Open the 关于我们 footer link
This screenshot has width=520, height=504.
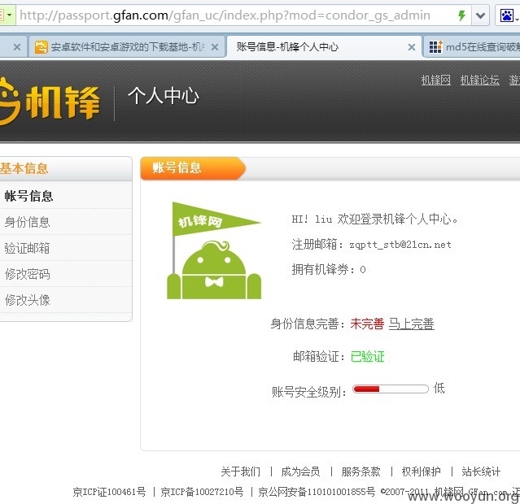(240, 471)
